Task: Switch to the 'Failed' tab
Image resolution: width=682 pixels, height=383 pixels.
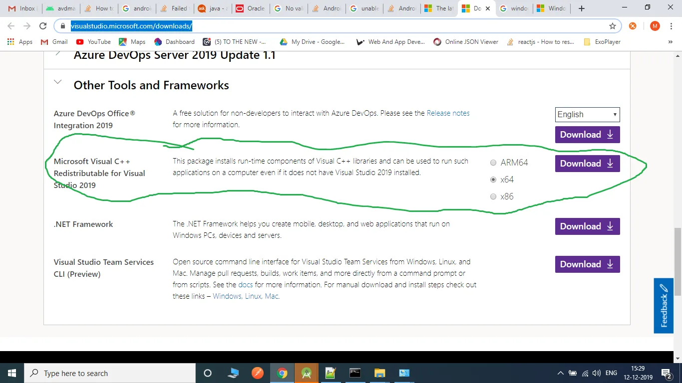Action: (174, 8)
